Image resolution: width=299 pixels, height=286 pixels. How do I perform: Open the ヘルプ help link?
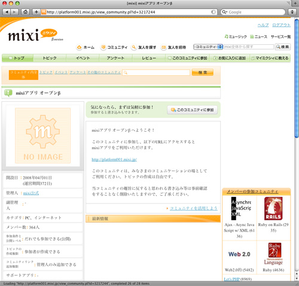(263, 25)
